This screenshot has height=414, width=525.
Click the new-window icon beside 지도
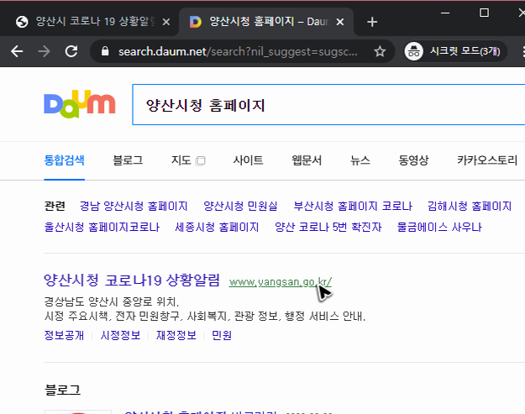[200, 161]
